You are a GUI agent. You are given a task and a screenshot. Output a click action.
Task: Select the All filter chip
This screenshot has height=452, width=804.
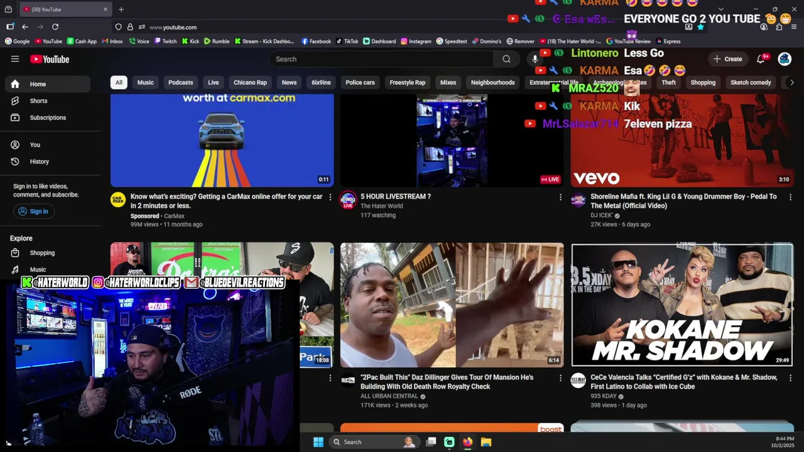tap(119, 82)
